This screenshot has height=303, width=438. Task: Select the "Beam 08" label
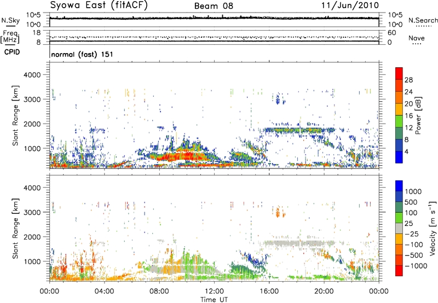tap(214, 6)
